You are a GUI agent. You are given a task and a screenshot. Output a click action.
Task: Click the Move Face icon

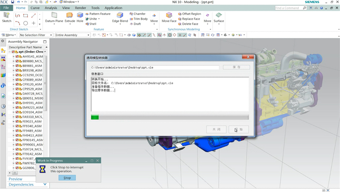pyautogui.click(x=169, y=16)
